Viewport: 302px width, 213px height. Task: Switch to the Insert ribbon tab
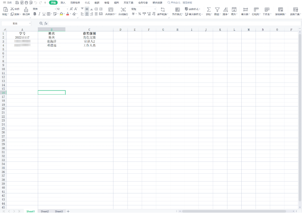coord(63,3)
